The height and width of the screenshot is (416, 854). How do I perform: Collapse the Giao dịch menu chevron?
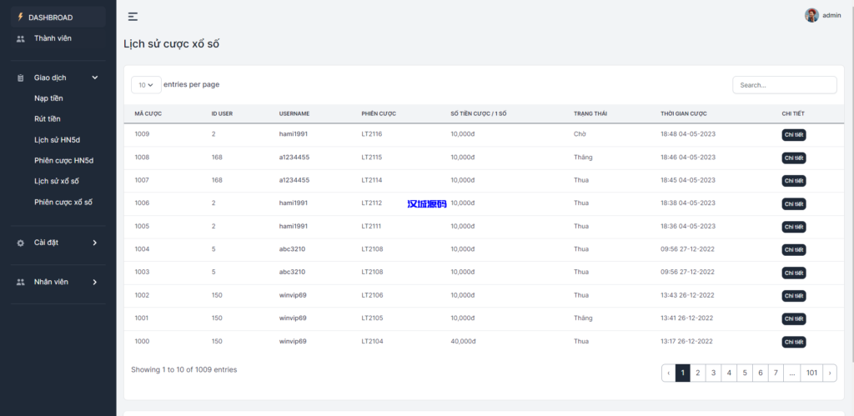(94, 78)
